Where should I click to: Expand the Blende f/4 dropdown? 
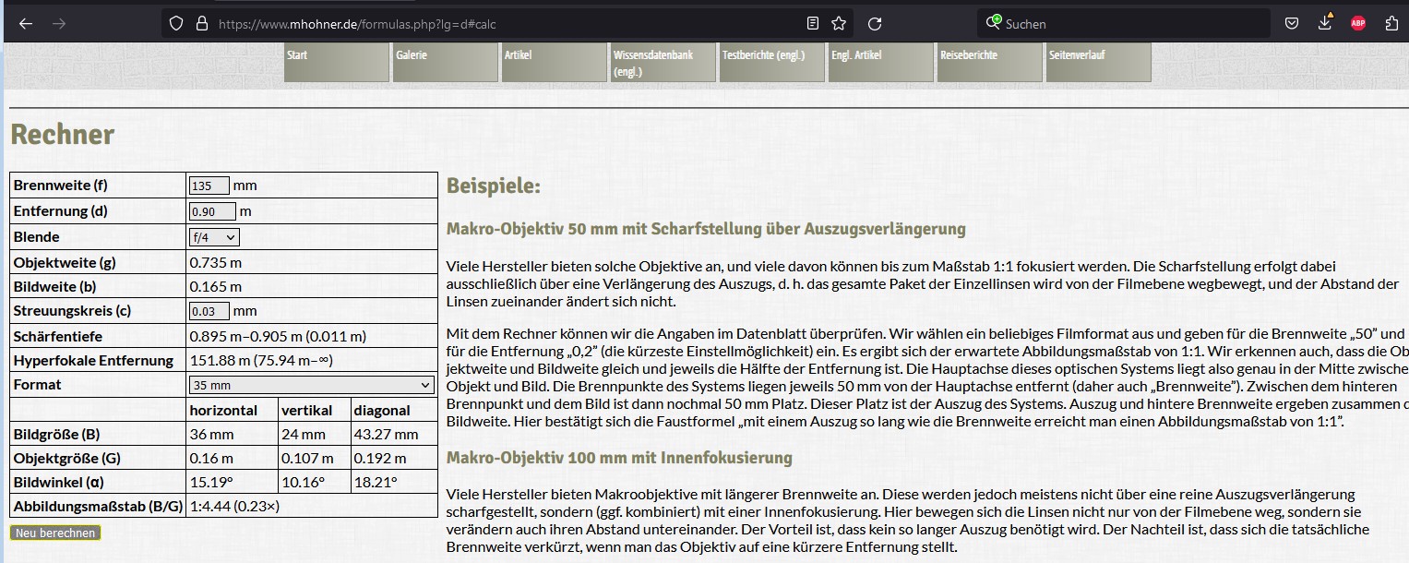pyautogui.click(x=214, y=237)
